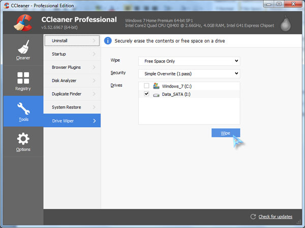305x228 pixels.
Task: Open the Registry section with the grid icon
Action: [x=23, y=81]
